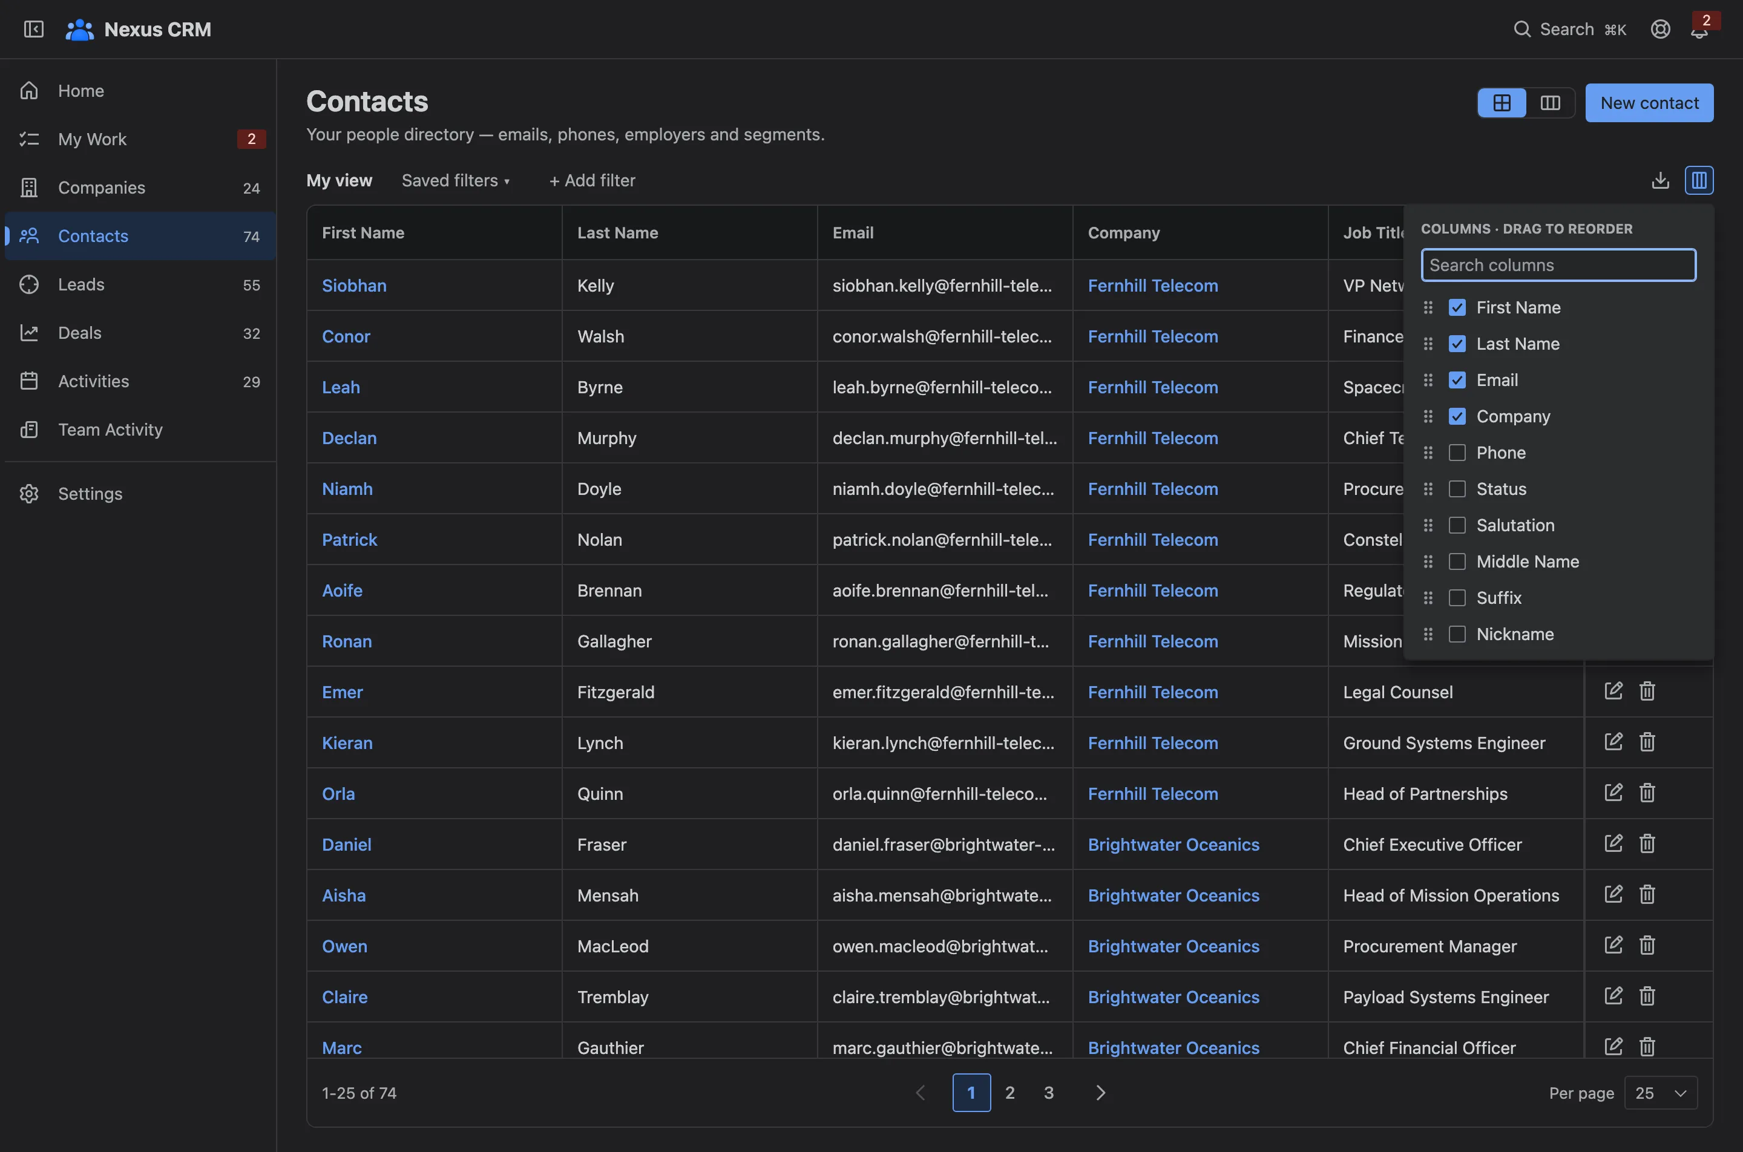Screen dimensions: 1743x1152
Task: Focus the Search columns field
Action: coord(1558,265)
